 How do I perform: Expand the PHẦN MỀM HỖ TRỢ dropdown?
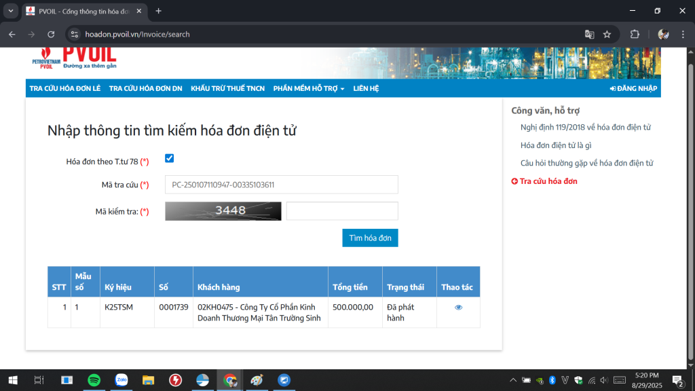coord(309,88)
